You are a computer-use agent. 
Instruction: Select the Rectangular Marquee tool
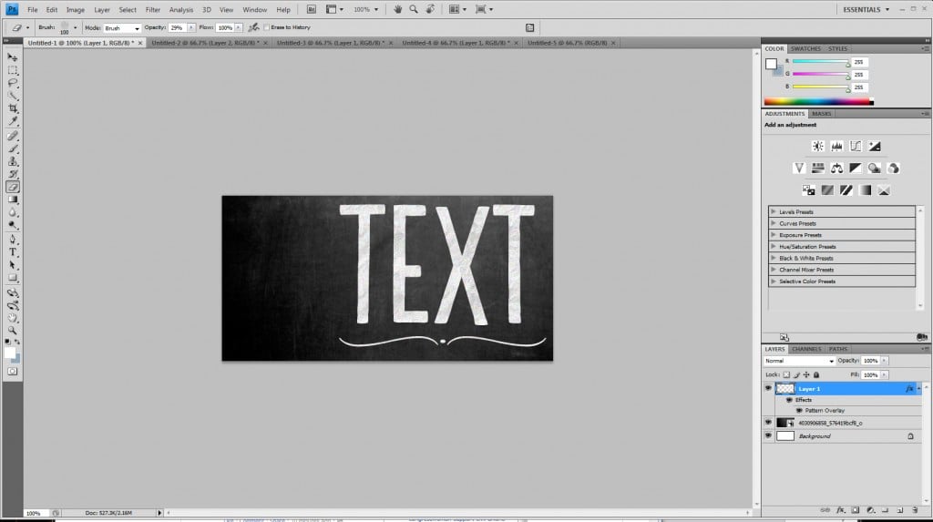point(13,70)
